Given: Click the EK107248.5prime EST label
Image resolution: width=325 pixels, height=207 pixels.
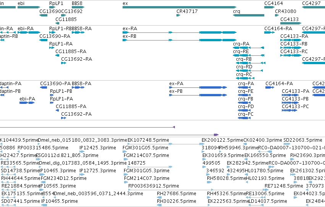Looking at the screenshot, I should coord(149,140).
